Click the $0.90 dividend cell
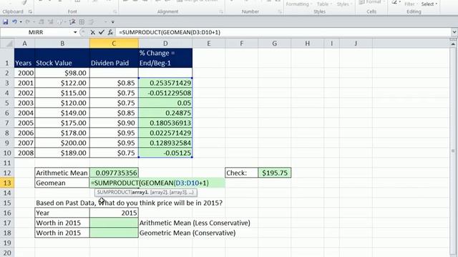 click(114, 123)
